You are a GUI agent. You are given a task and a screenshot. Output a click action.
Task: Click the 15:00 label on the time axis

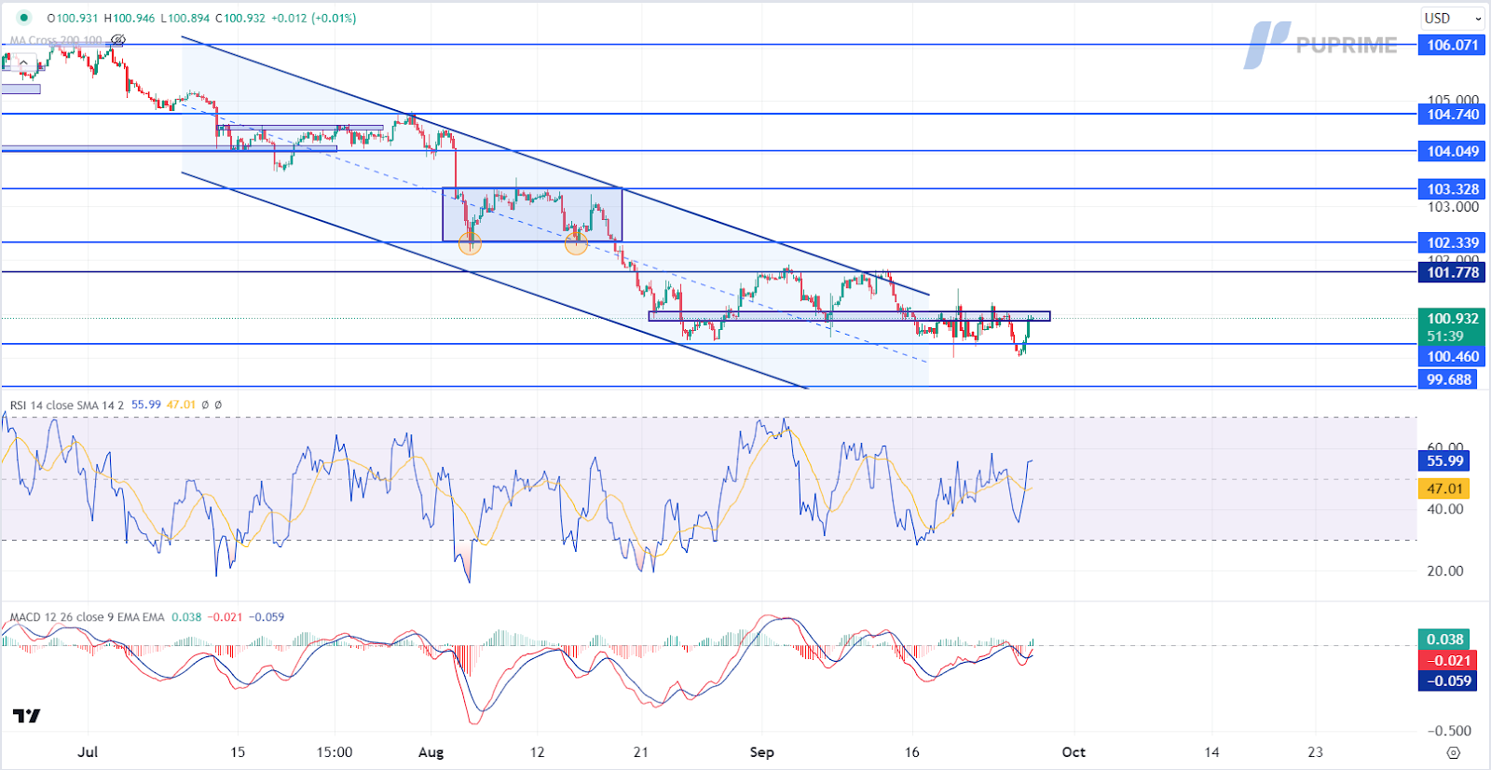[335, 752]
